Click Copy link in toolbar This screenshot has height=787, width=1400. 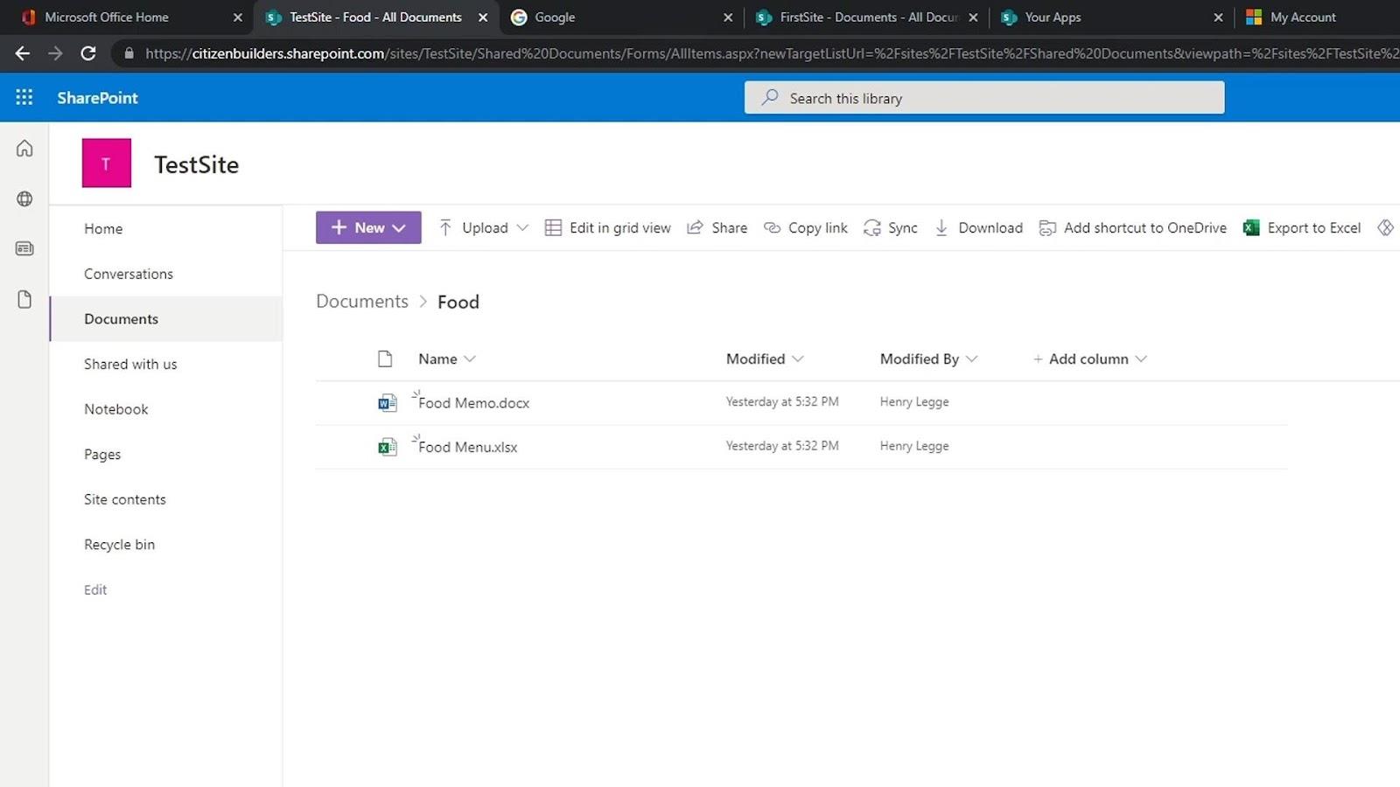click(806, 227)
